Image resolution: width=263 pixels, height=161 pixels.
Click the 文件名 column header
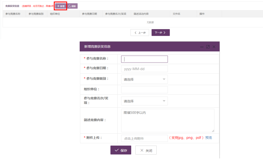[x=177, y=14]
